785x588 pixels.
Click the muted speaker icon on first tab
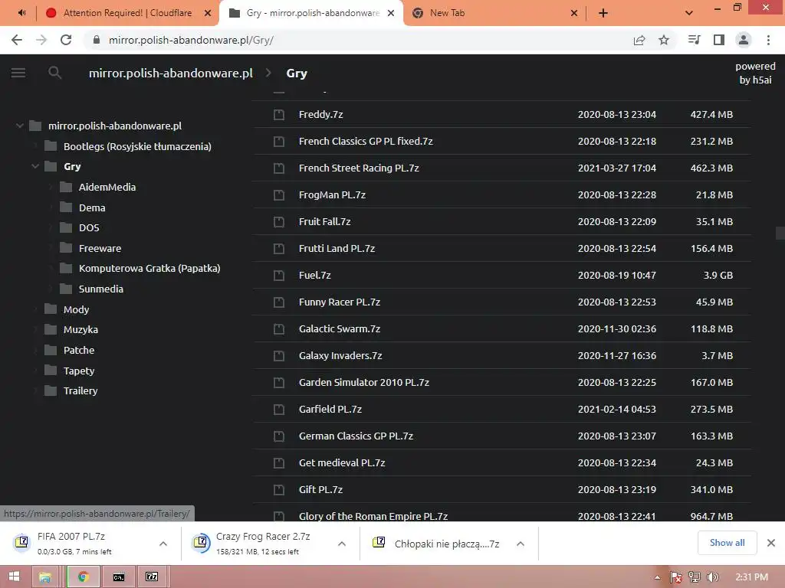(x=21, y=13)
